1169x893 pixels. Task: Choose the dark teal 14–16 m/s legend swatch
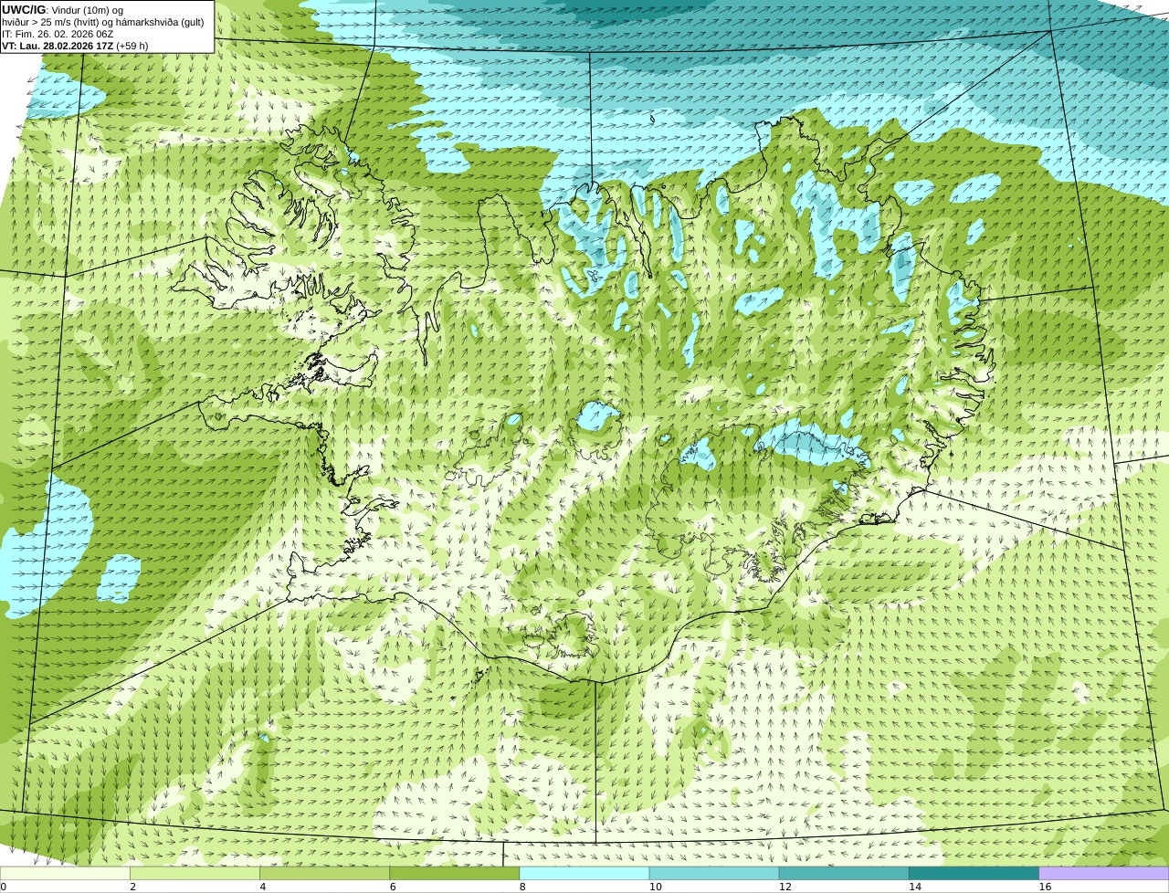pos(974,873)
